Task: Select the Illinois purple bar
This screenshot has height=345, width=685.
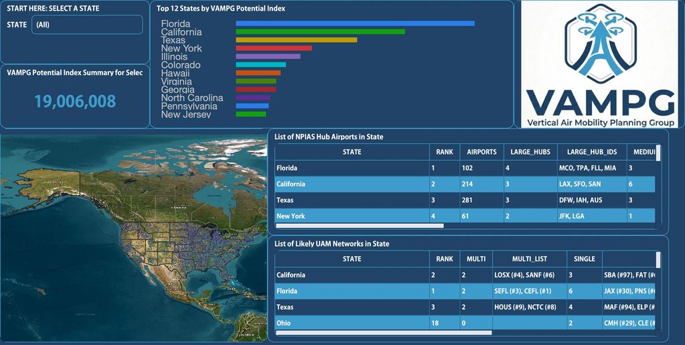Action: 269,56
